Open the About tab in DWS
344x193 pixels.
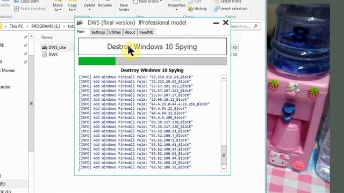click(130, 32)
